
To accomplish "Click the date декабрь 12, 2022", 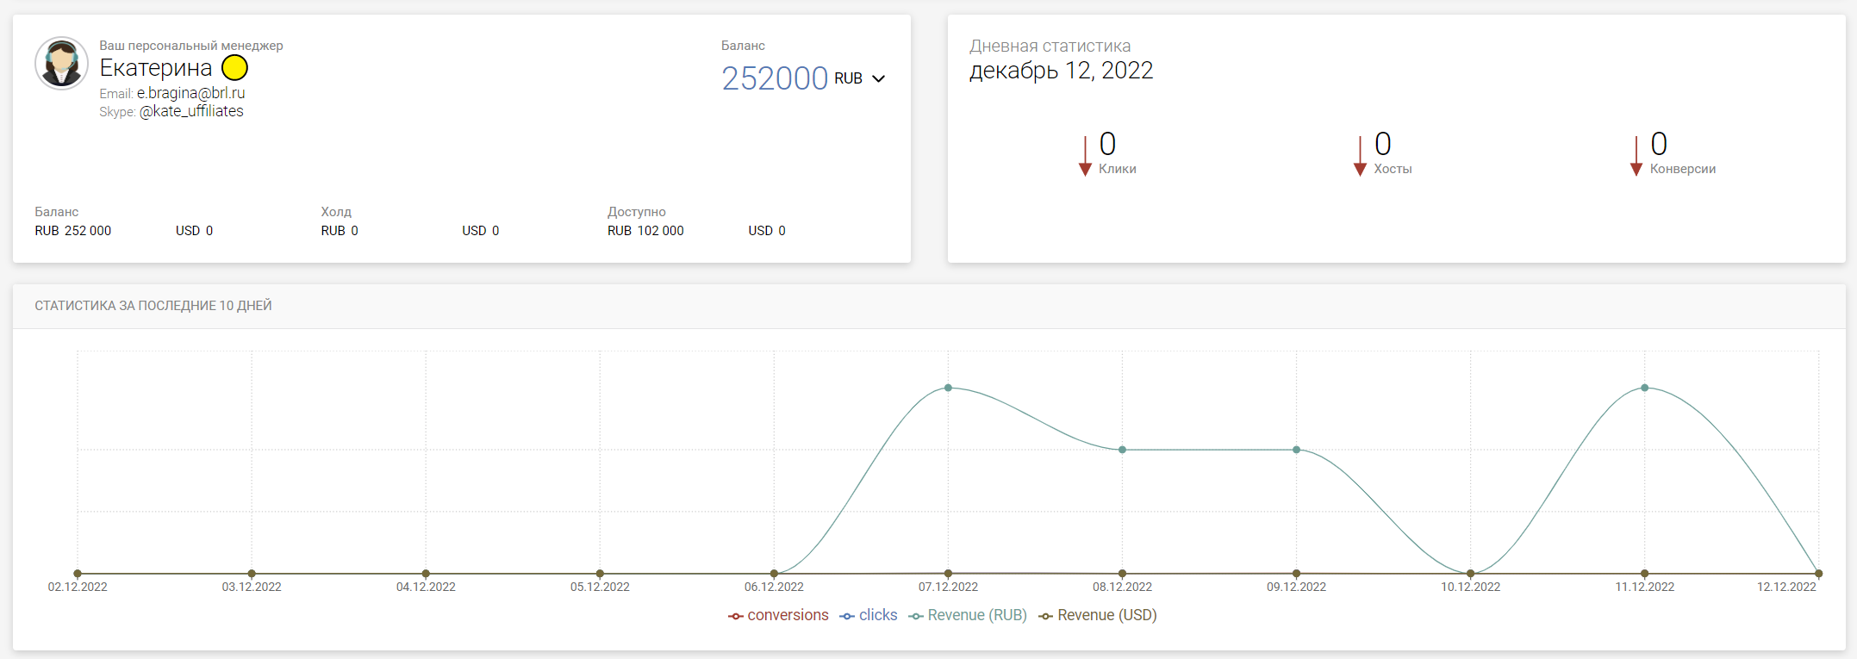I will pyautogui.click(x=1061, y=71).
